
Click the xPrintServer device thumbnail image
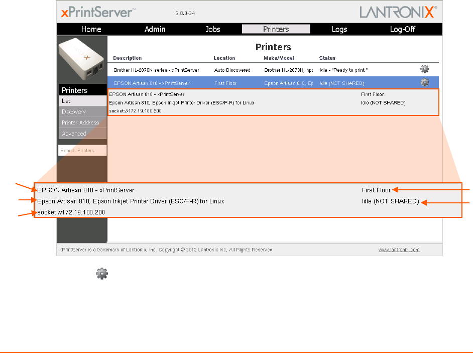(x=82, y=60)
